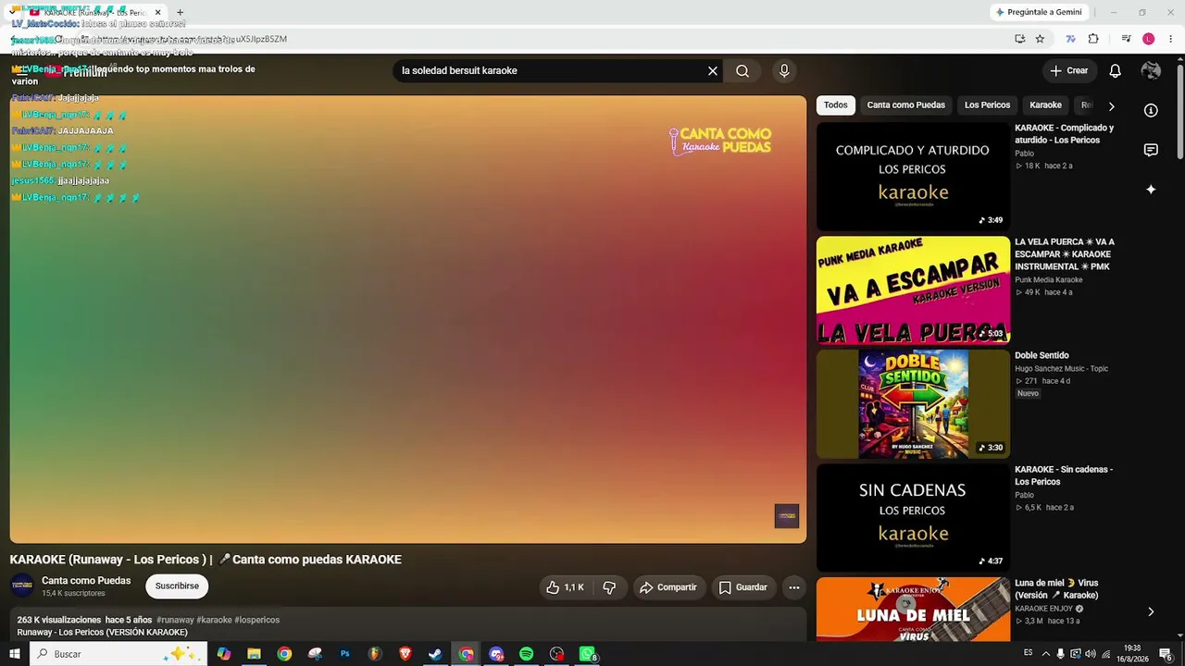Open Luna de Miel karaoke thumbnail
This screenshot has width=1185, height=666.
tap(913, 610)
